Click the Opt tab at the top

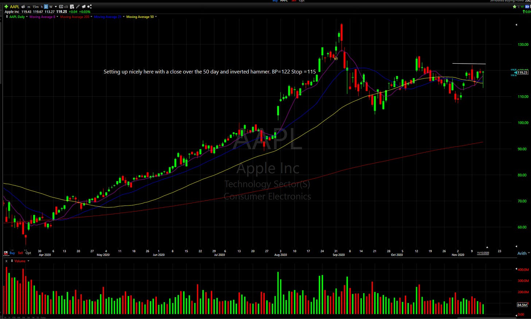coord(302,1)
